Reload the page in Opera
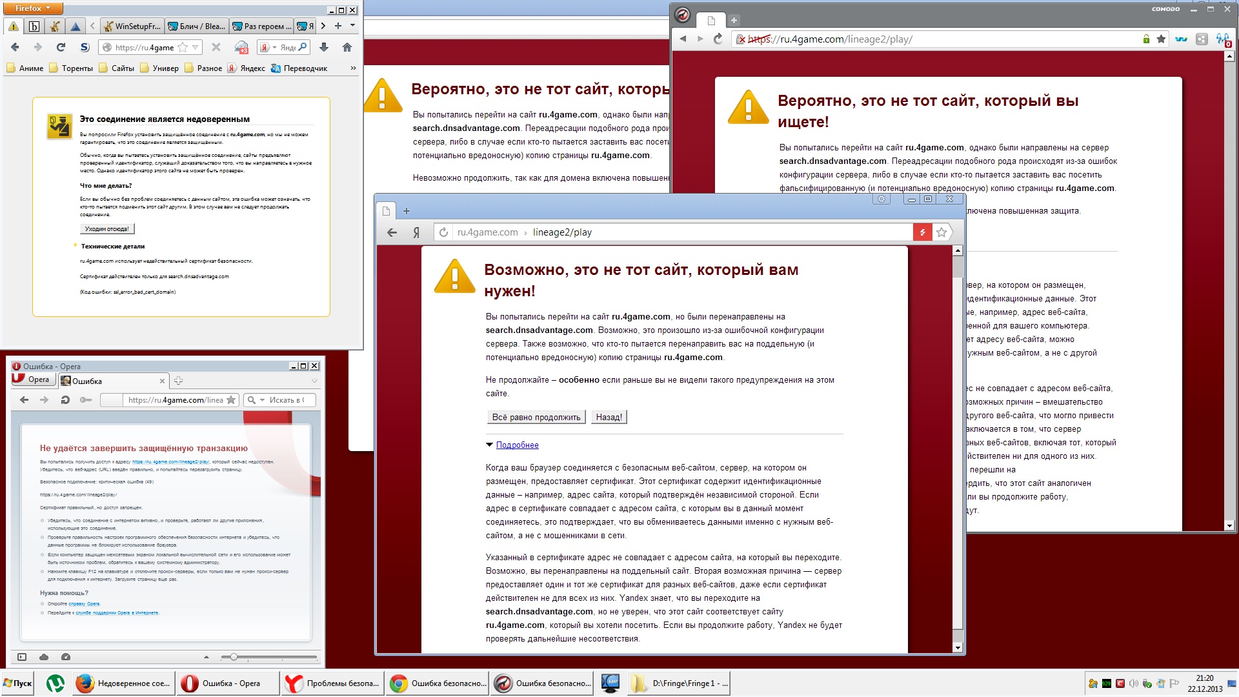 pos(65,400)
